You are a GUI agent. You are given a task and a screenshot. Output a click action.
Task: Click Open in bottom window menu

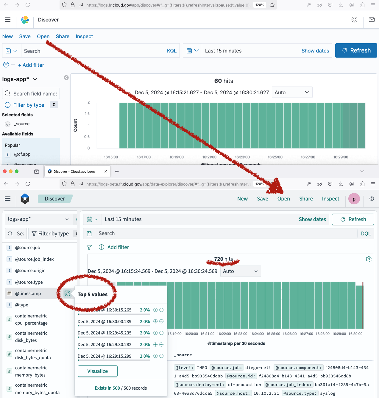pyautogui.click(x=284, y=199)
